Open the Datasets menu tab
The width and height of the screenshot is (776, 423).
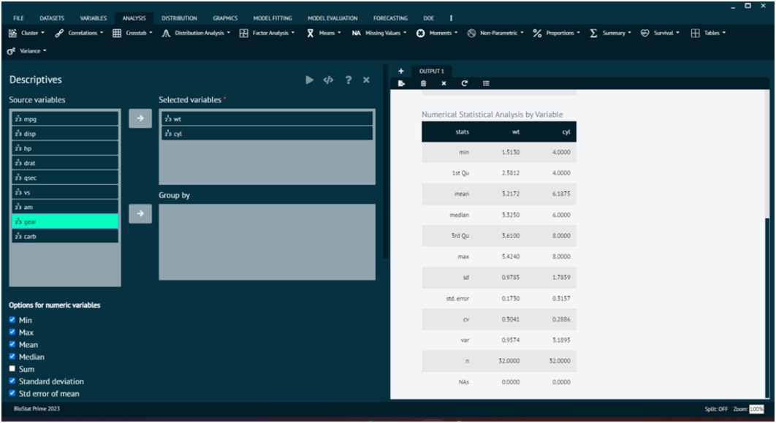[52, 18]
